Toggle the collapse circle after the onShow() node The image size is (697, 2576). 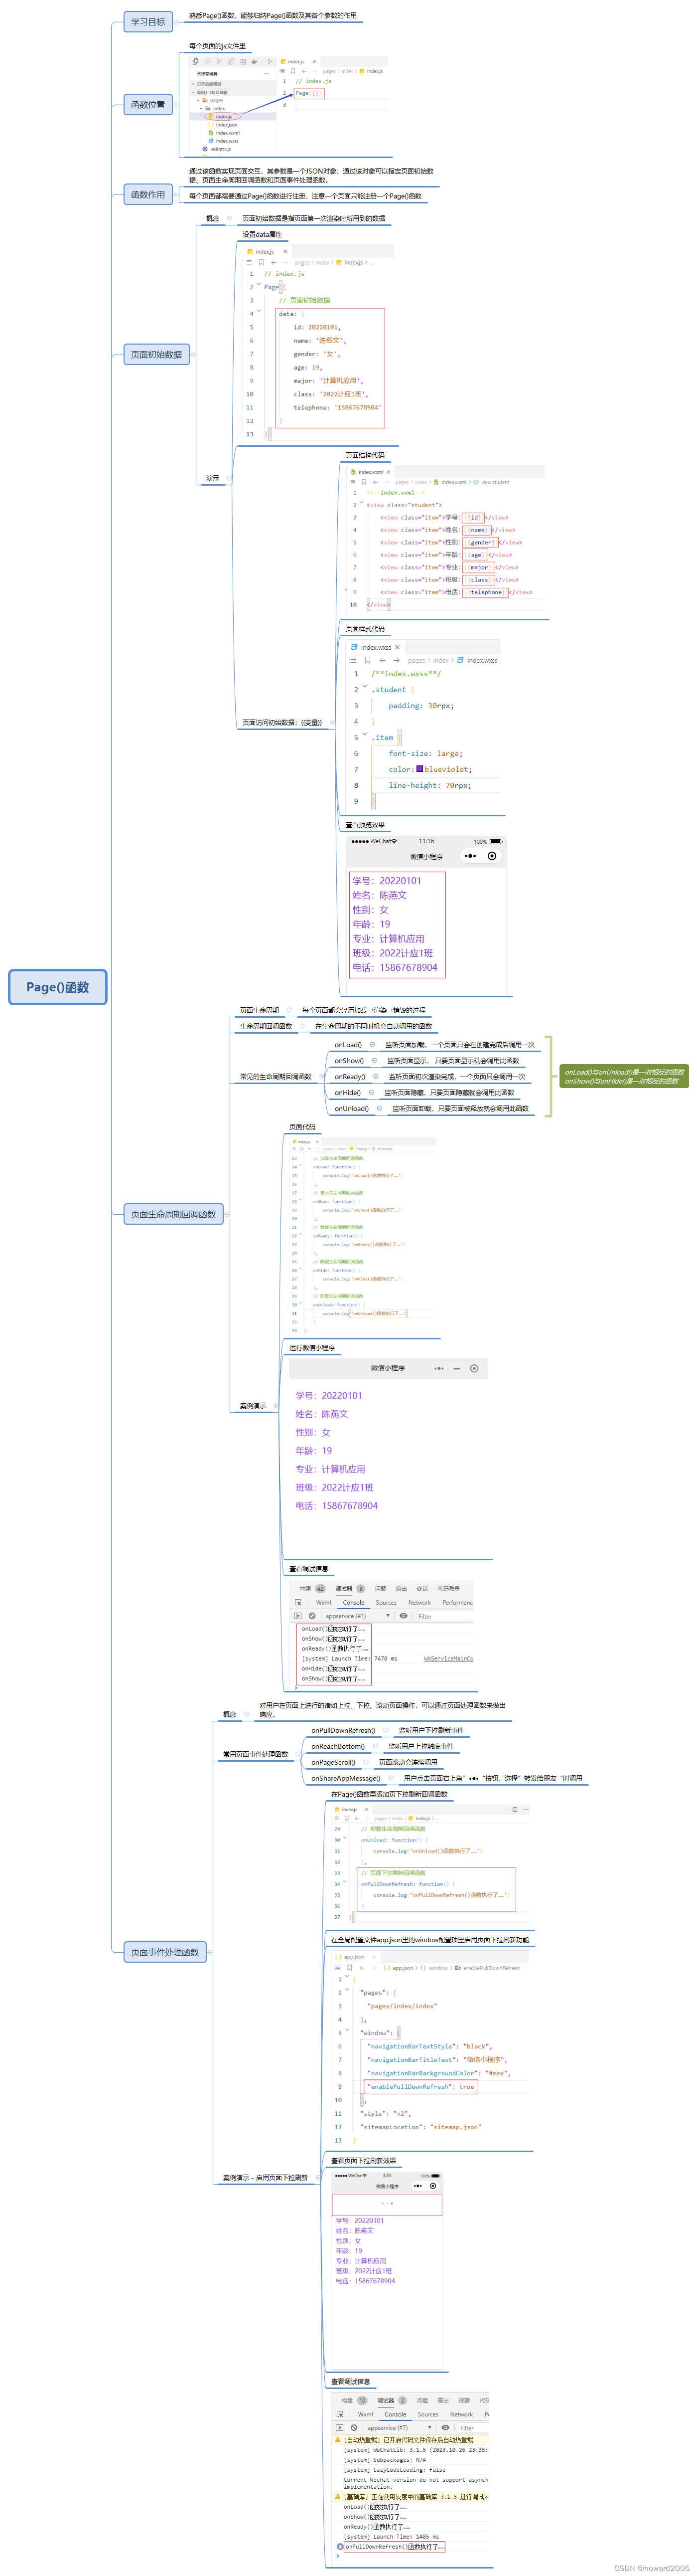coord(375,1060)
